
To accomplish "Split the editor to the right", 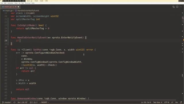I will point(177,7).
